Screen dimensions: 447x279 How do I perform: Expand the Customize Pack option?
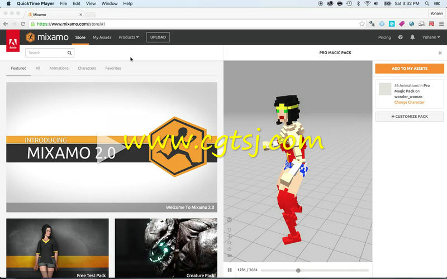tap(410, 117)
